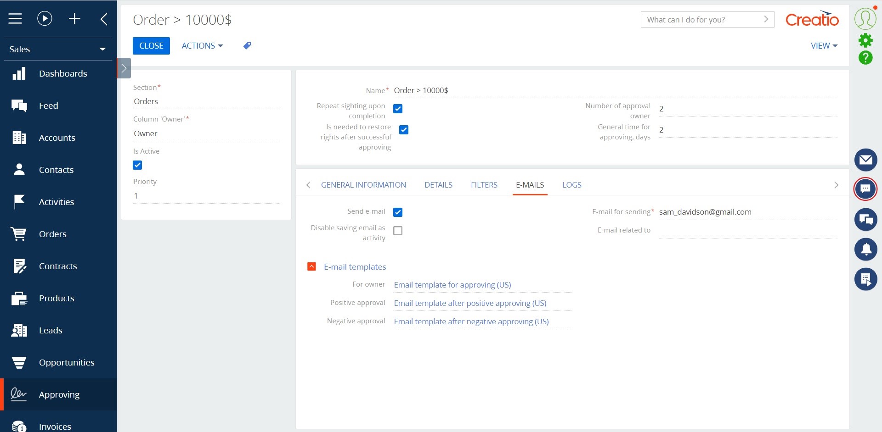
Task: Open the notifications bell
Action: (x=865, y=249)
